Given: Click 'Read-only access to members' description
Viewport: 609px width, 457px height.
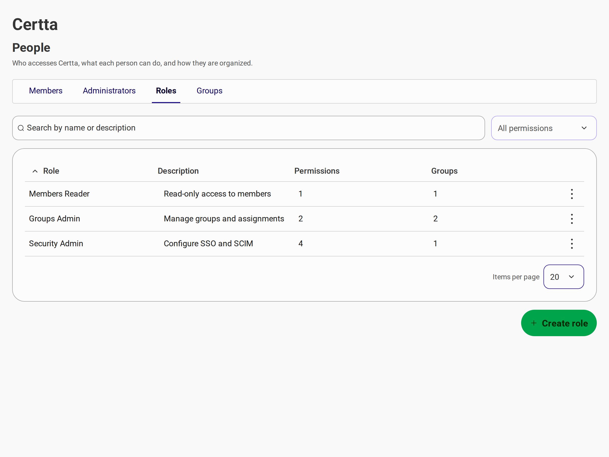Looking at the screenshot, I should tap(217, 194).
